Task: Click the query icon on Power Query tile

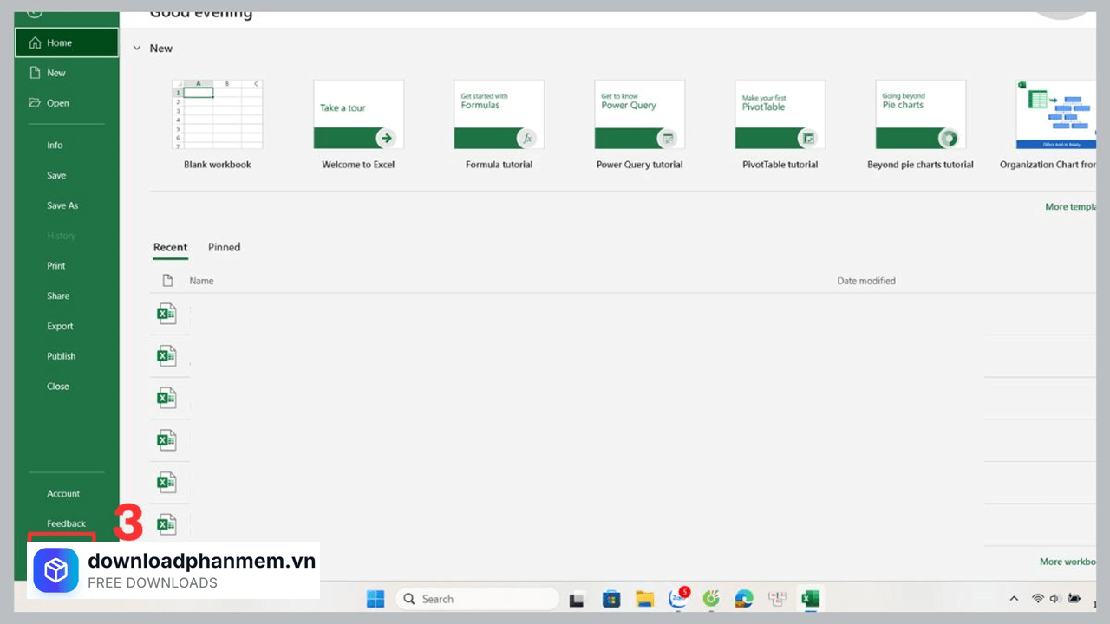Action: (x=667, y=138)
